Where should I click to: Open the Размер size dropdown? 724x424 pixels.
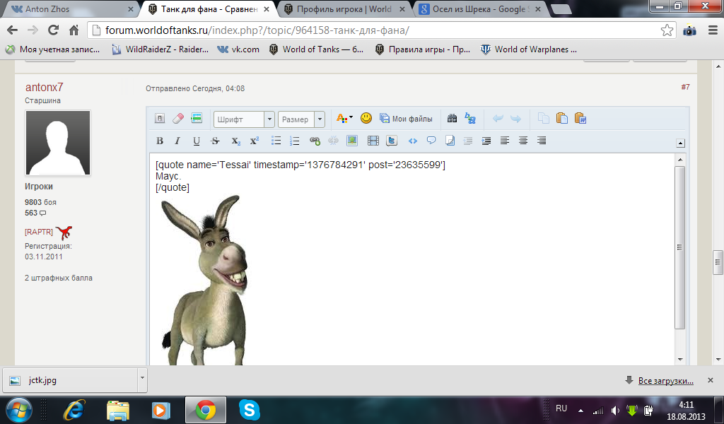click(320, 119)
